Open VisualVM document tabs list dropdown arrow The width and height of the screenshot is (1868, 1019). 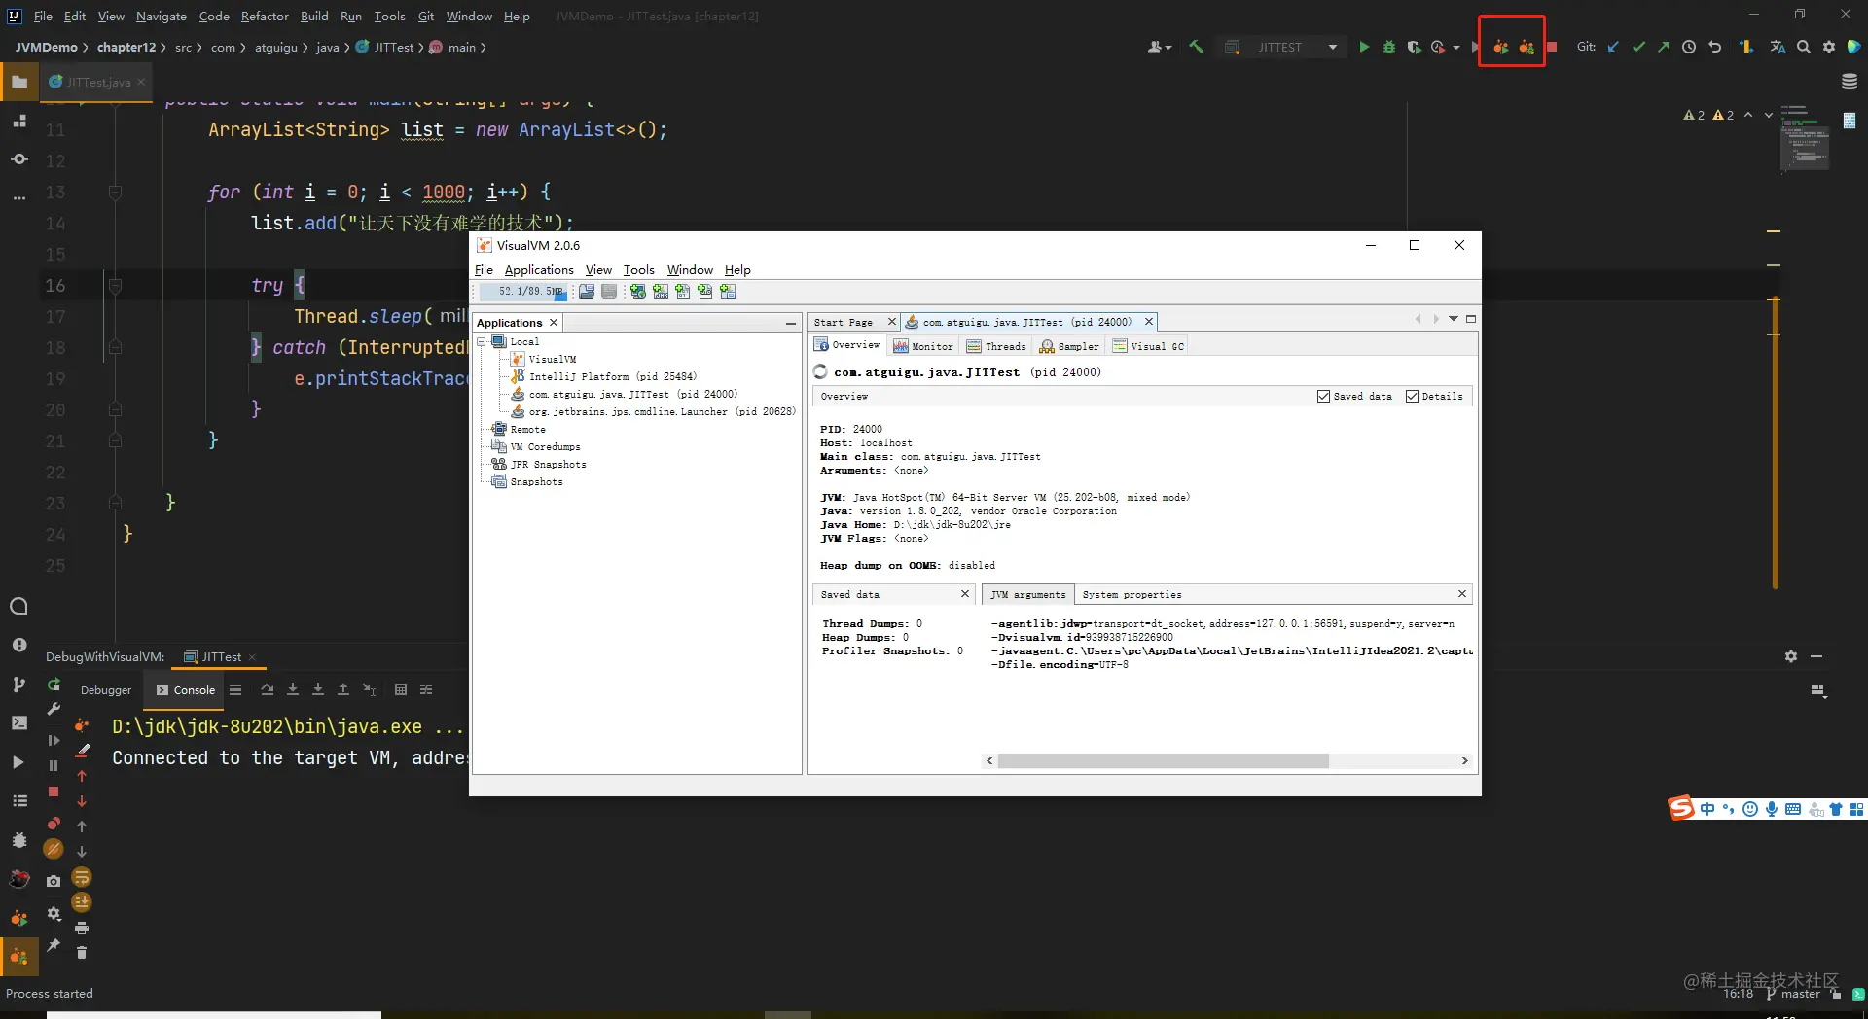(x=1454, y=319)
